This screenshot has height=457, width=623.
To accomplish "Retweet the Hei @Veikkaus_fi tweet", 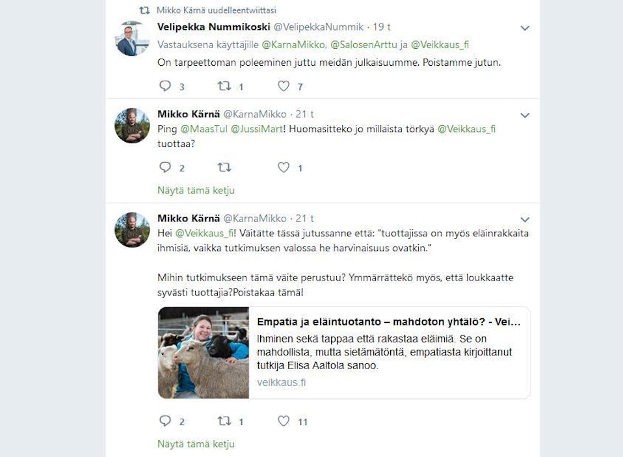I will [x=224, y=421].
